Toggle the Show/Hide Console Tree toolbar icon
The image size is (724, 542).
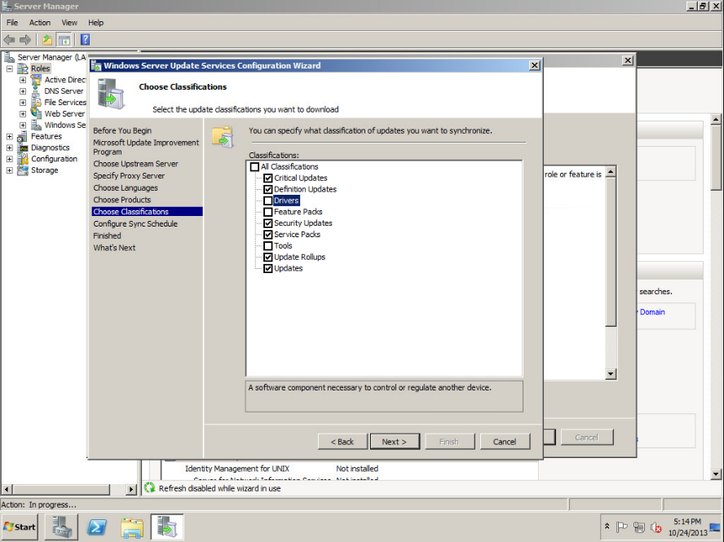64,40
